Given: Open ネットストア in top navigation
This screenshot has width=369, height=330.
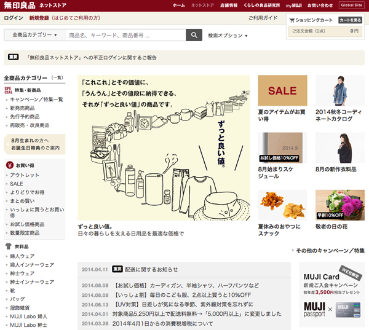Looking at the screenshot, I should click(202, 5).
